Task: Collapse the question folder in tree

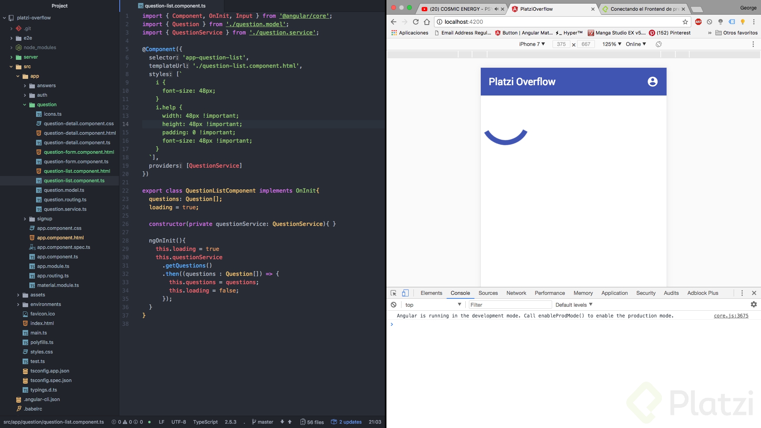Action: tap(25, 105)
